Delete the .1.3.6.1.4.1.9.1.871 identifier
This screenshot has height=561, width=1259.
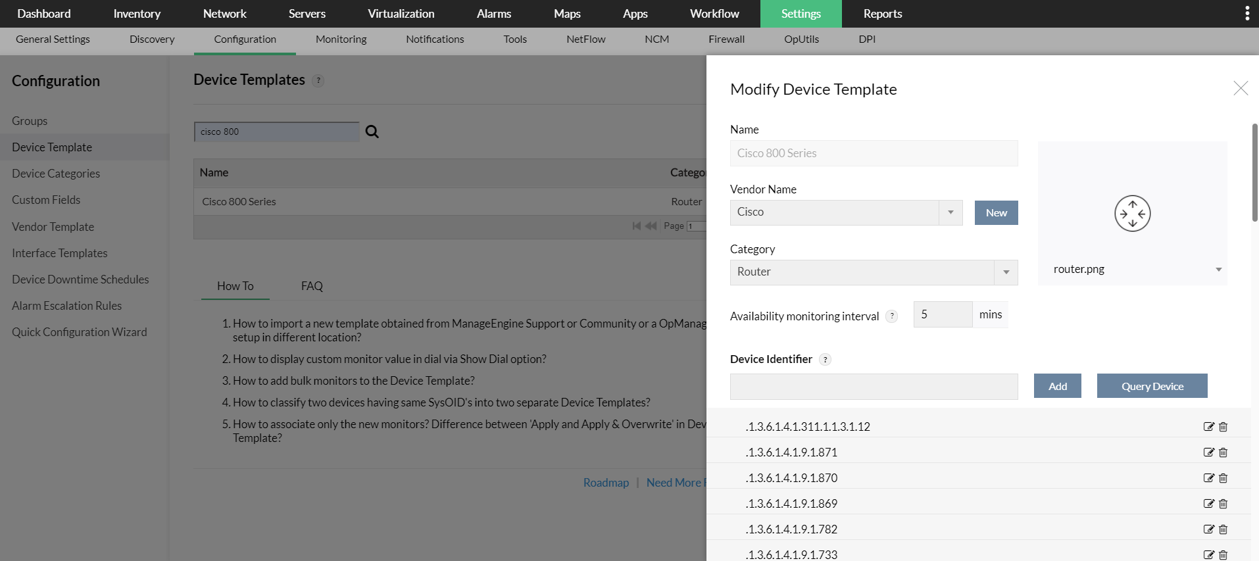click(1223, 452)
